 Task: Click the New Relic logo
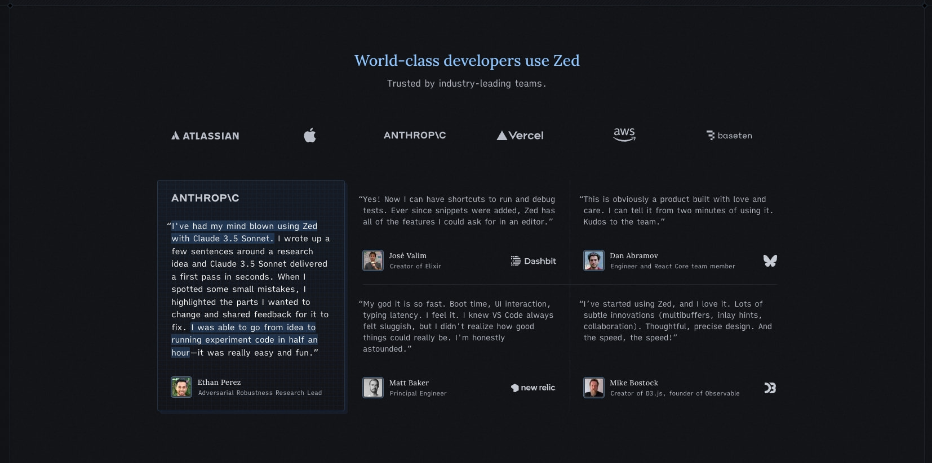pyautogui.click(x=533, y=388)
